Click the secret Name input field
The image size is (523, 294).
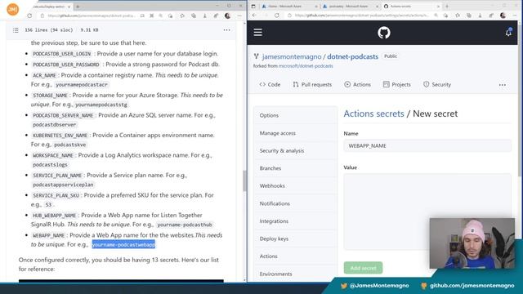tap(427, 145)
